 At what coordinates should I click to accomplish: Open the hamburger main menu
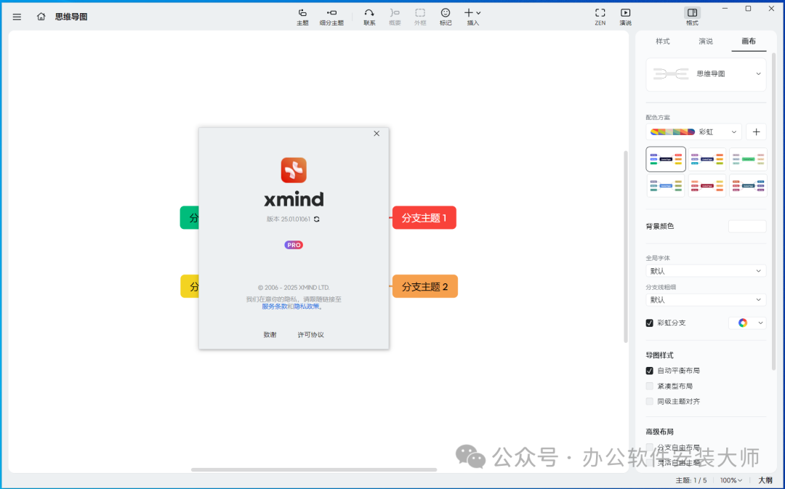(x=17, y=17)
